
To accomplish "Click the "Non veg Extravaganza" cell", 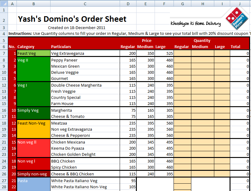I will (85, 129).
